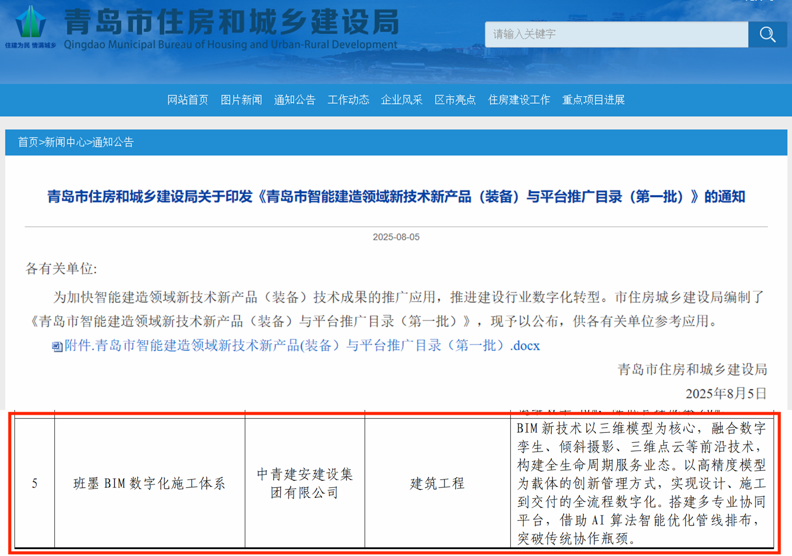Select the 工作动态 menu entry
Viewport: 792px width, 556px height.
click(349, 100)
